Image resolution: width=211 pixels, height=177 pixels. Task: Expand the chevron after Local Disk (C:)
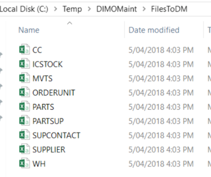(x=56, y=9)
